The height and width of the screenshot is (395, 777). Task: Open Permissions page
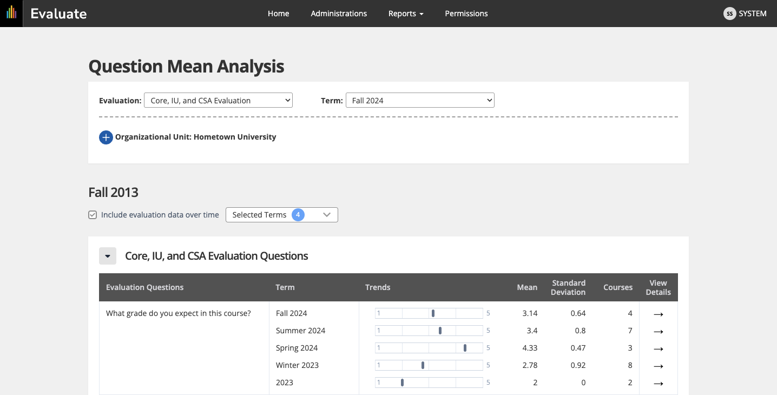466,14
